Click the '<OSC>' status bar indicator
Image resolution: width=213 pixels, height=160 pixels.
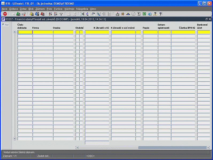pyautogui.click(x=90, y=156)
